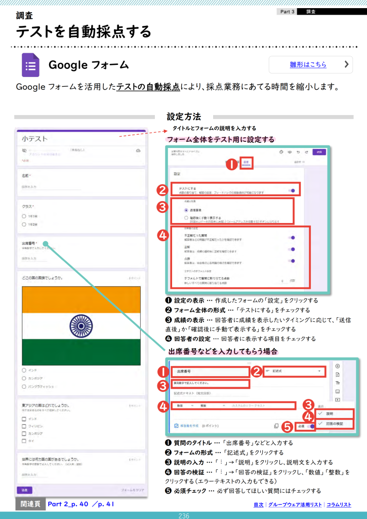The width and height of the screenshot is (367, 519).
Task: Choose the インド radio answer under flag
Action: (24, 370)
